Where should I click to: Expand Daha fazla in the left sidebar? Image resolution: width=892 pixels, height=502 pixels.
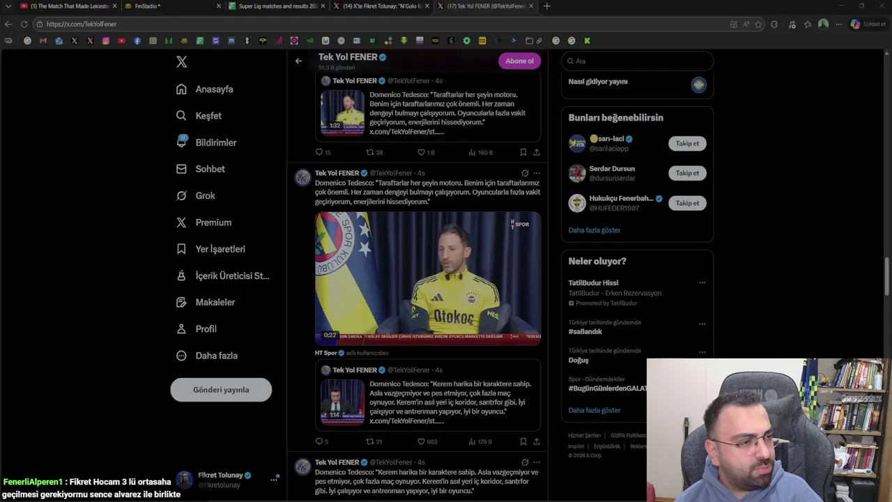(x=207, y=356)
